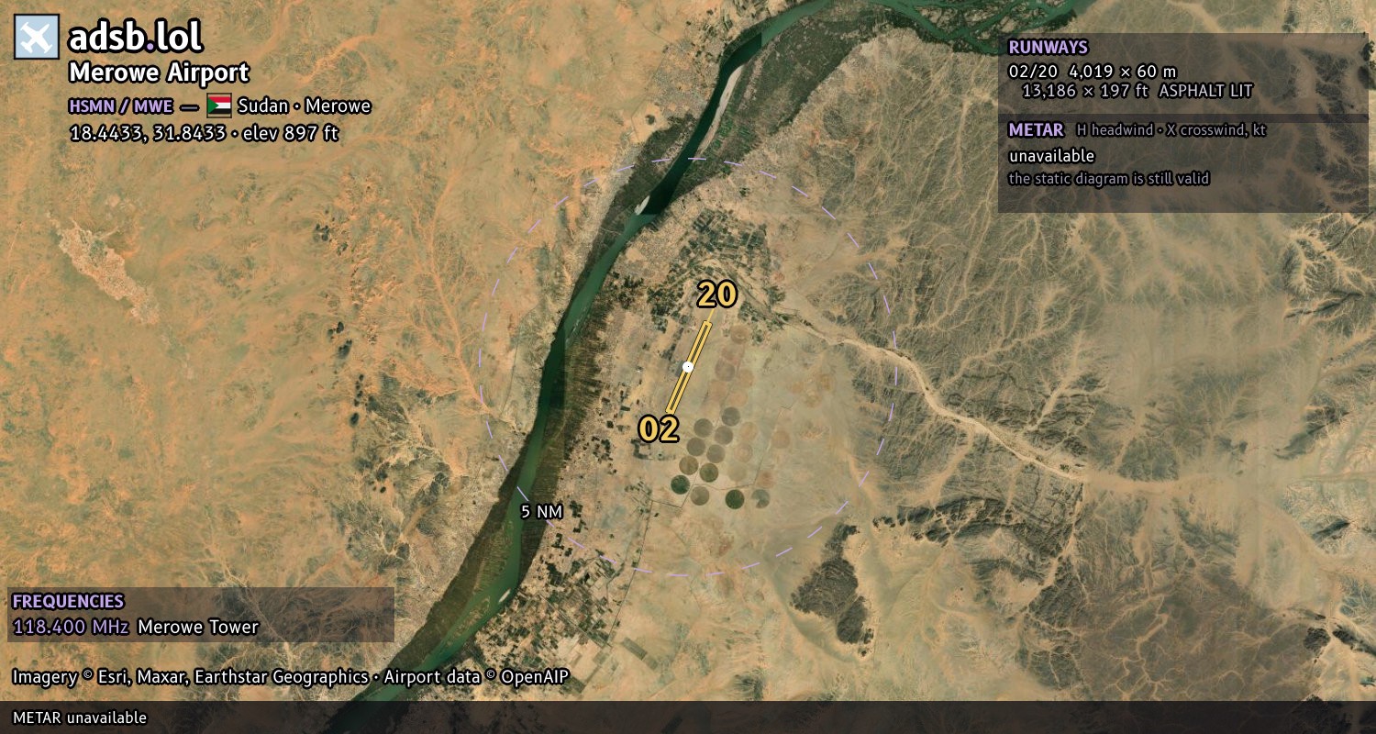This screenshot has width=1376, height=734.
Task: Click the Sudan flag icon
Action: (x=219, y=106)
